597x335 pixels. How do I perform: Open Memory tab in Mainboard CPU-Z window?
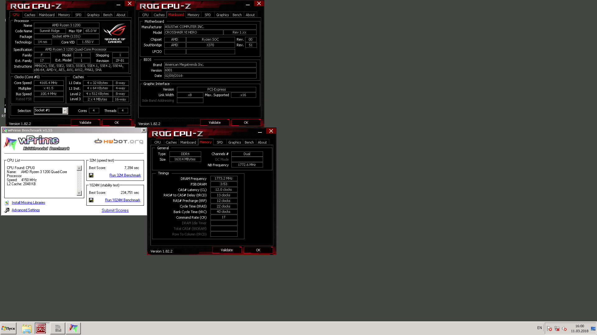193,15
